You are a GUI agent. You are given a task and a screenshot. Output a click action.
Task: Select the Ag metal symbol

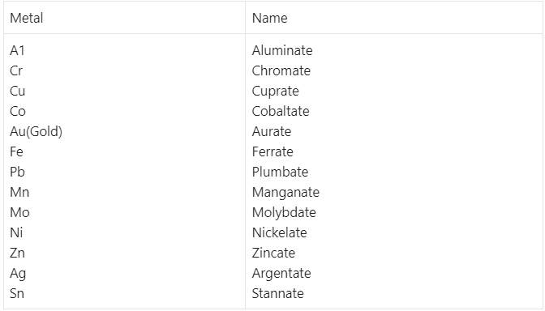pos(18,274)
